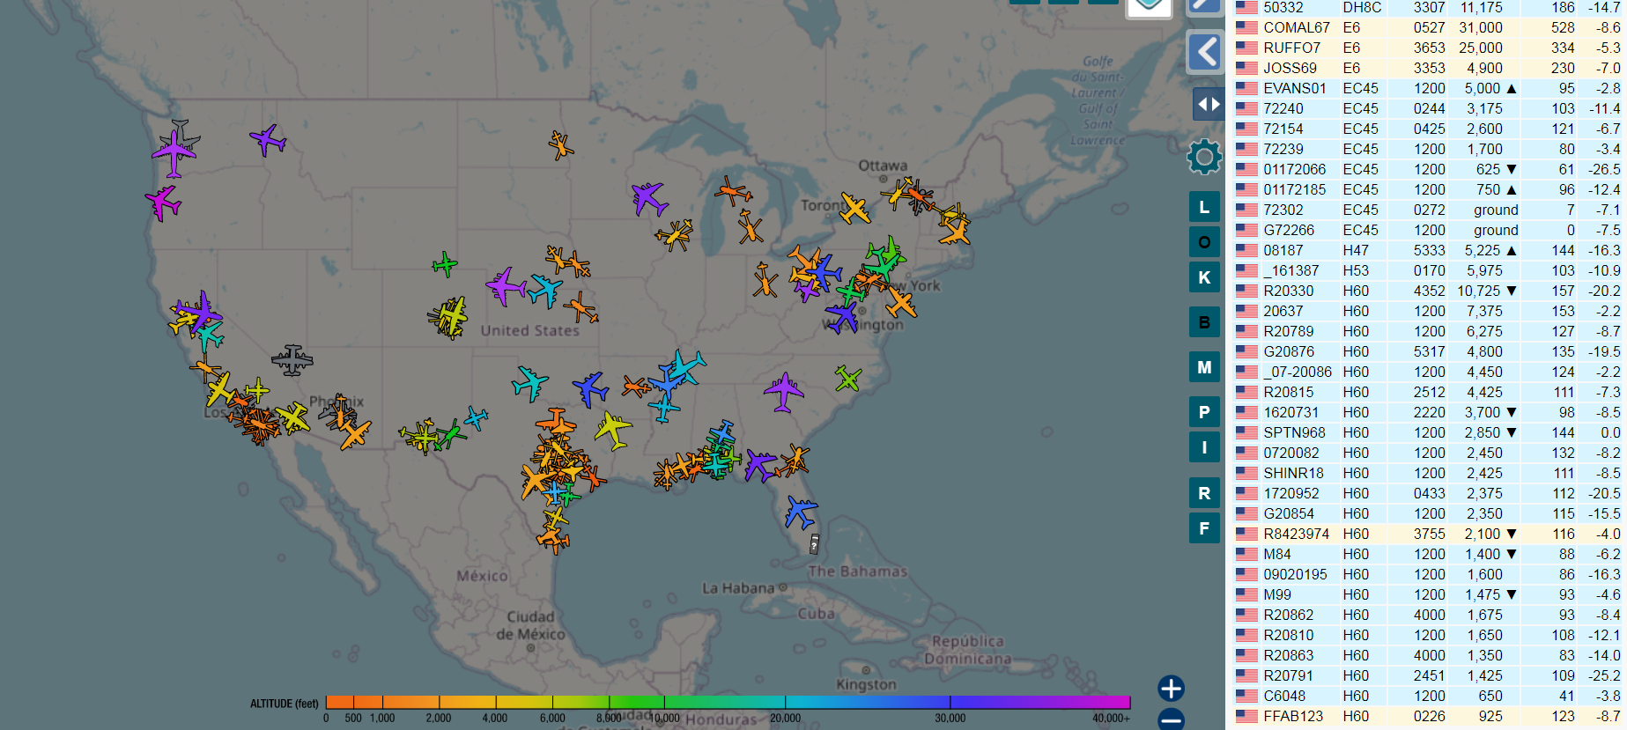Toggle the sidebar width double-arrow button

(1209, 104)
